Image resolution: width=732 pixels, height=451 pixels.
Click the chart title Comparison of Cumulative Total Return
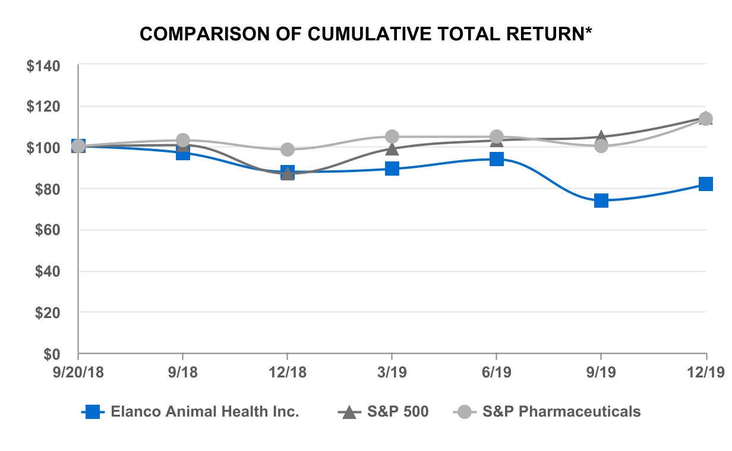[x=367, y=35]
